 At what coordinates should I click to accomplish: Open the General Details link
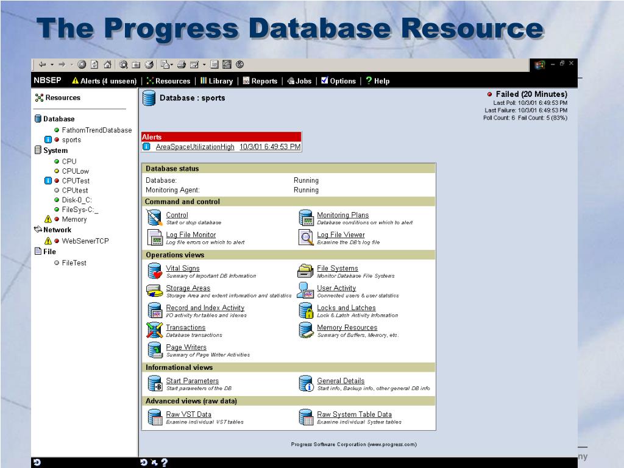point(341,381)
